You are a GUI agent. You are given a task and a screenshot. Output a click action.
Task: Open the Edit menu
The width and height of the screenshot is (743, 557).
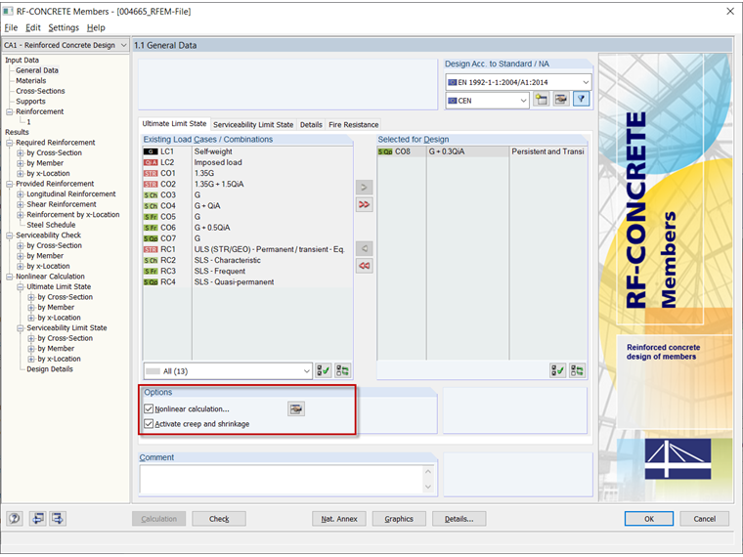pyautogui.click(x=32, y=27)
